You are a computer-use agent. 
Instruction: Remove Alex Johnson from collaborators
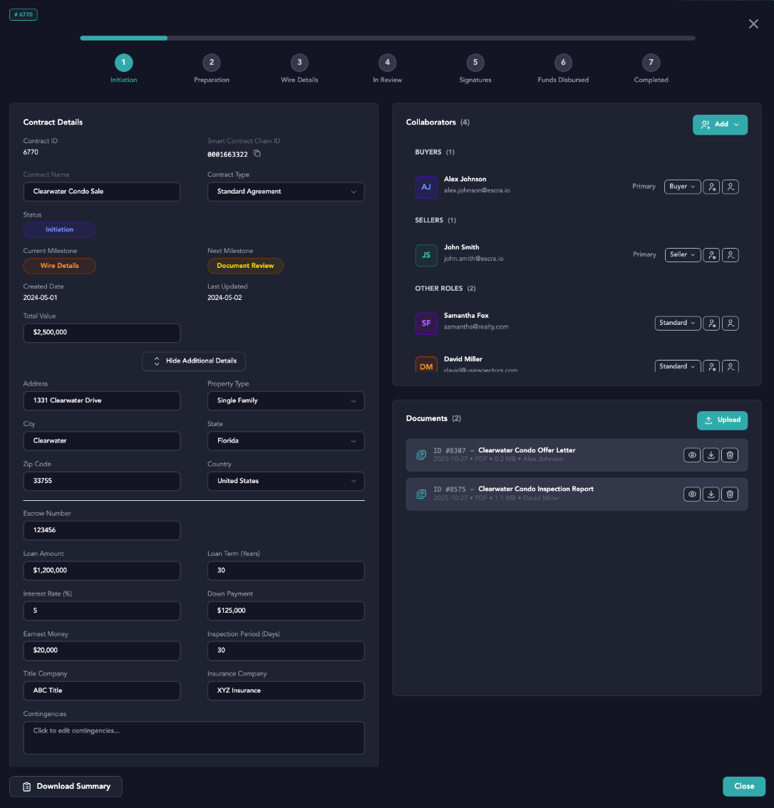tap(731, 187)
